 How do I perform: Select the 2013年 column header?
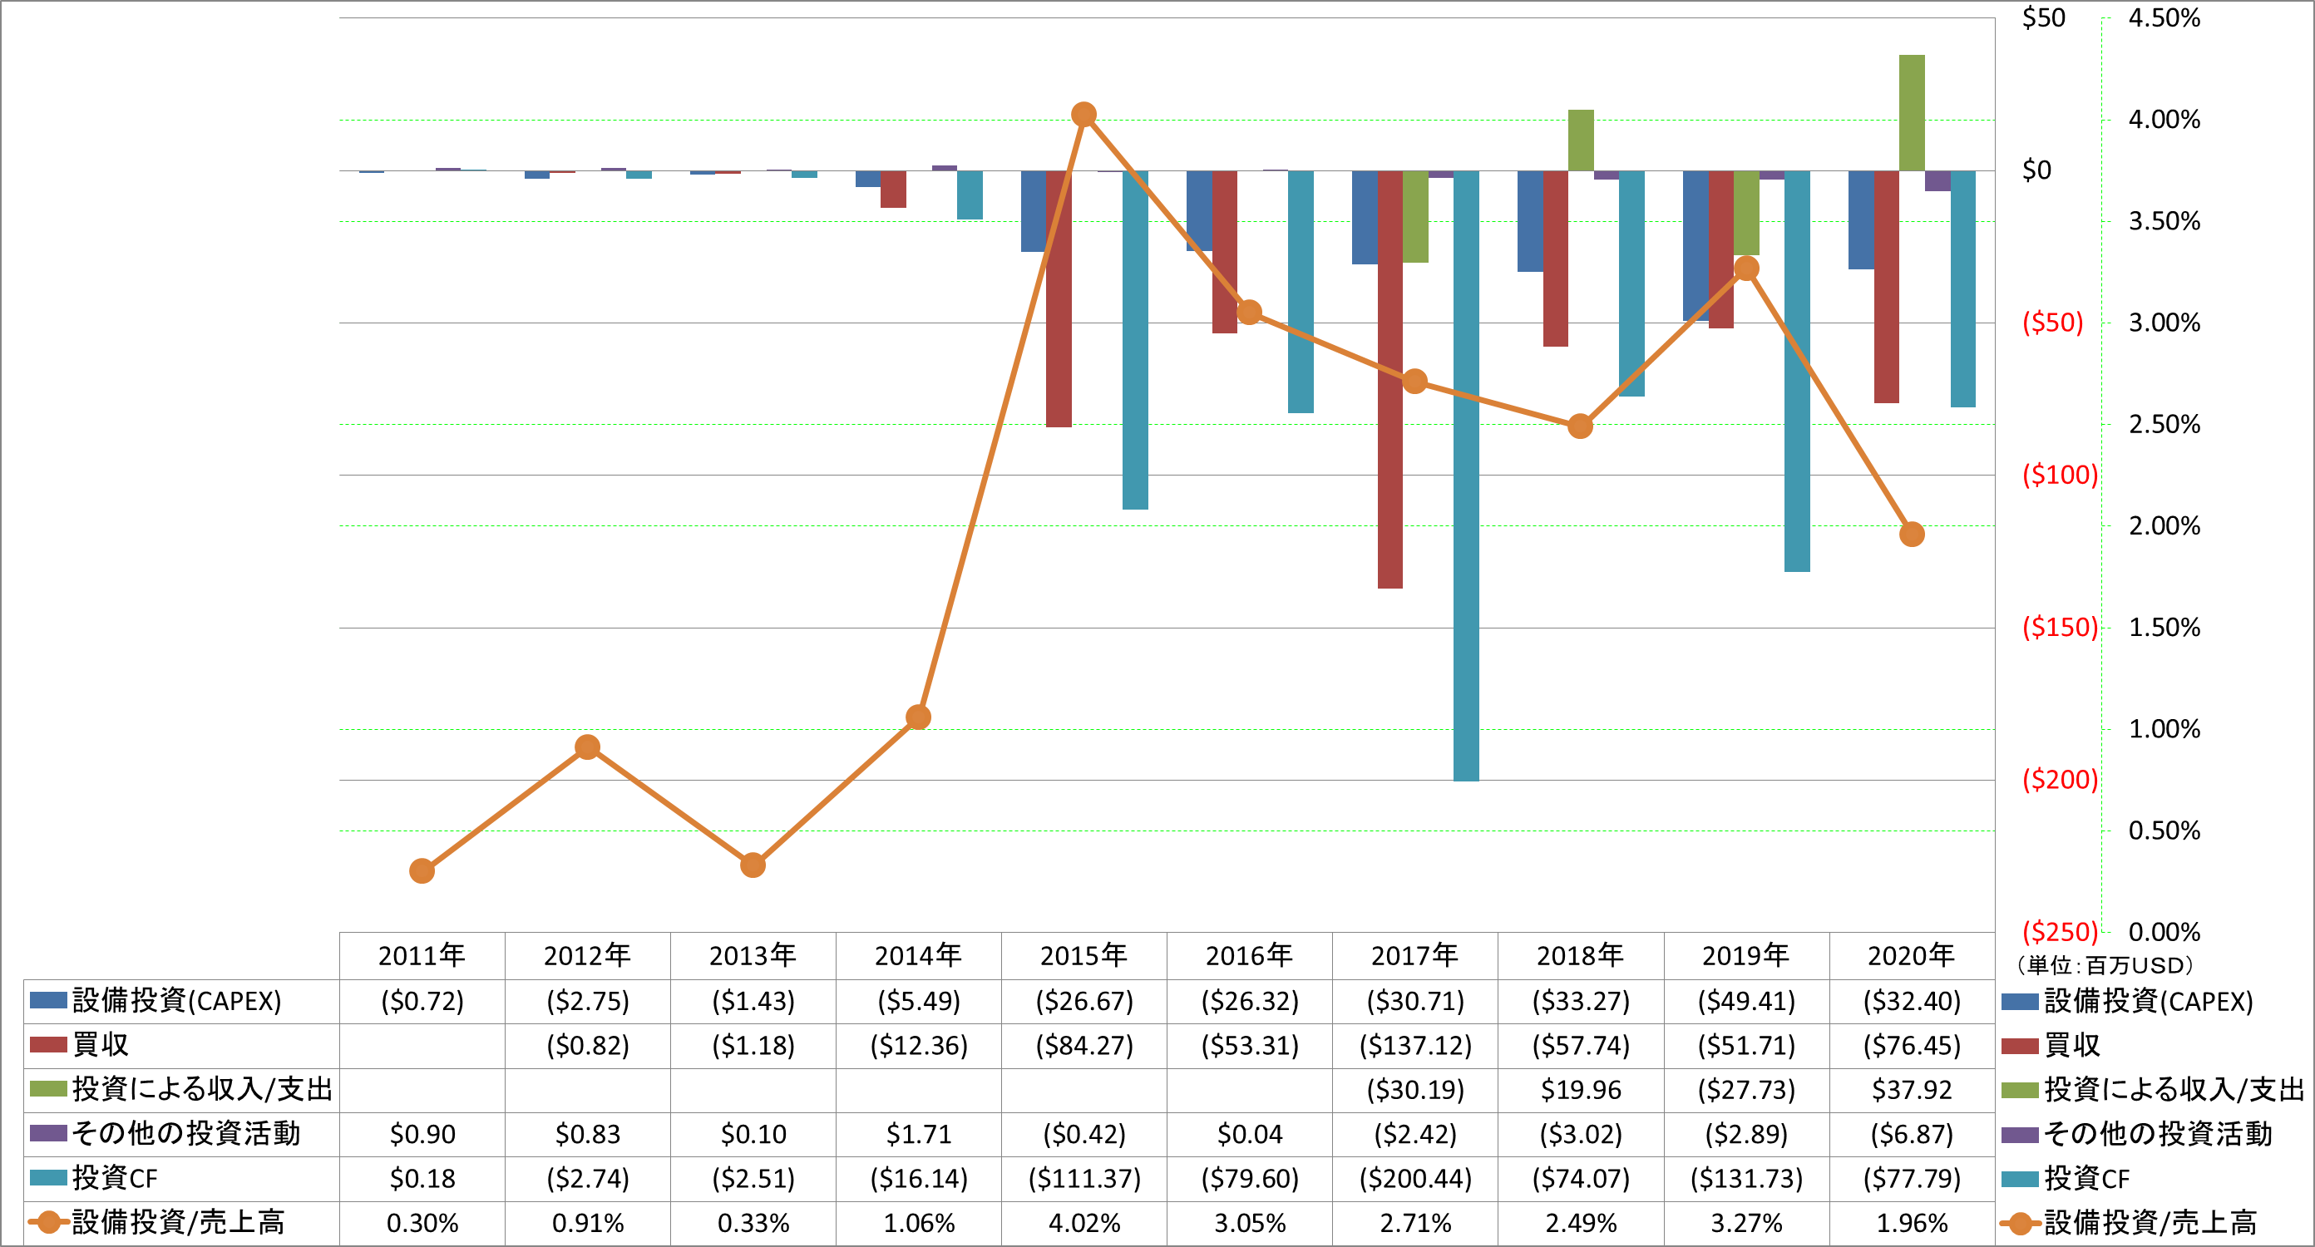(x=753, y=955)
